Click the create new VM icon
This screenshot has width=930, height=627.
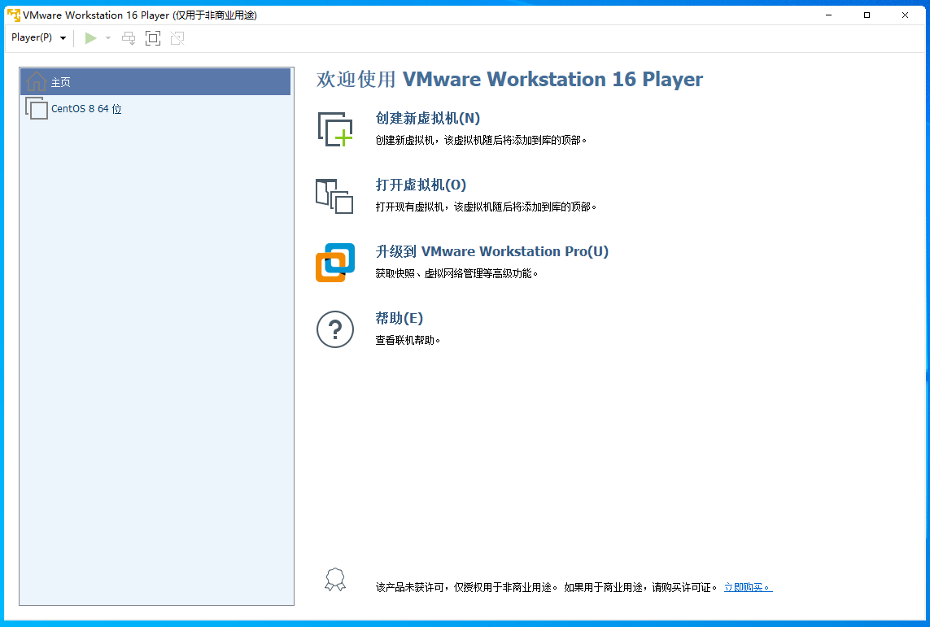coord(335,128)
